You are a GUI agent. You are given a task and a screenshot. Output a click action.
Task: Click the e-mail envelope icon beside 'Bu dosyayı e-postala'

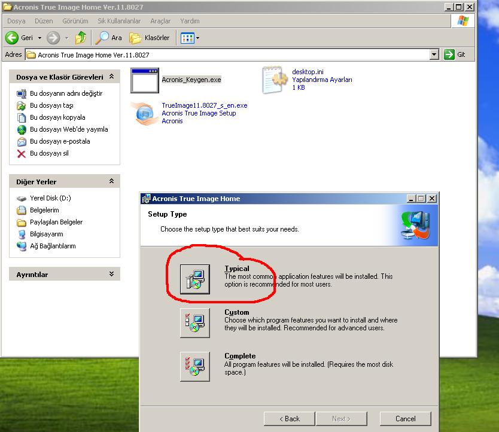[22, 142]
